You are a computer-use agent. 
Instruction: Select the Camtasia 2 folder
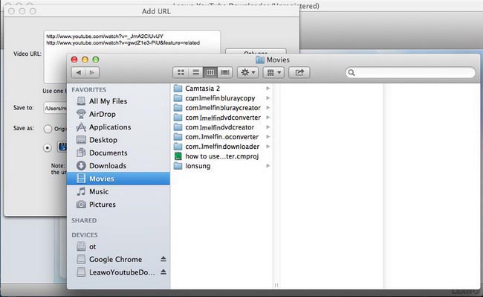[221, 89]
